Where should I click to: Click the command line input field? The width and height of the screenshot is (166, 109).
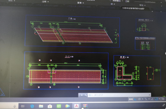coord(121,95)
